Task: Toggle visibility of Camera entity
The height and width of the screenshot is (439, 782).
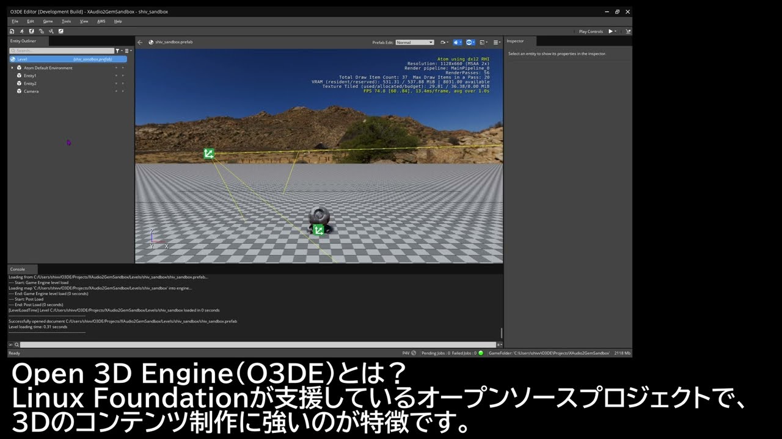Action: coord(116,91)
